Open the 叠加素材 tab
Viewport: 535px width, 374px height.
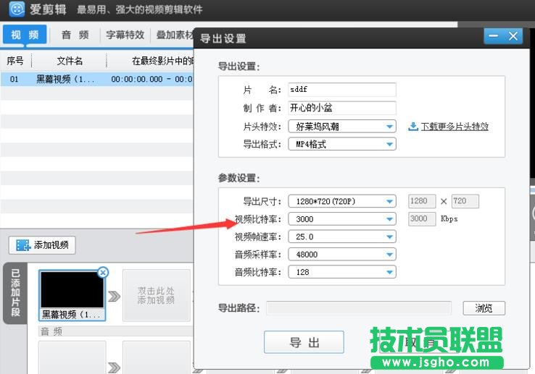pyautogui.click(x=174, y=35)
